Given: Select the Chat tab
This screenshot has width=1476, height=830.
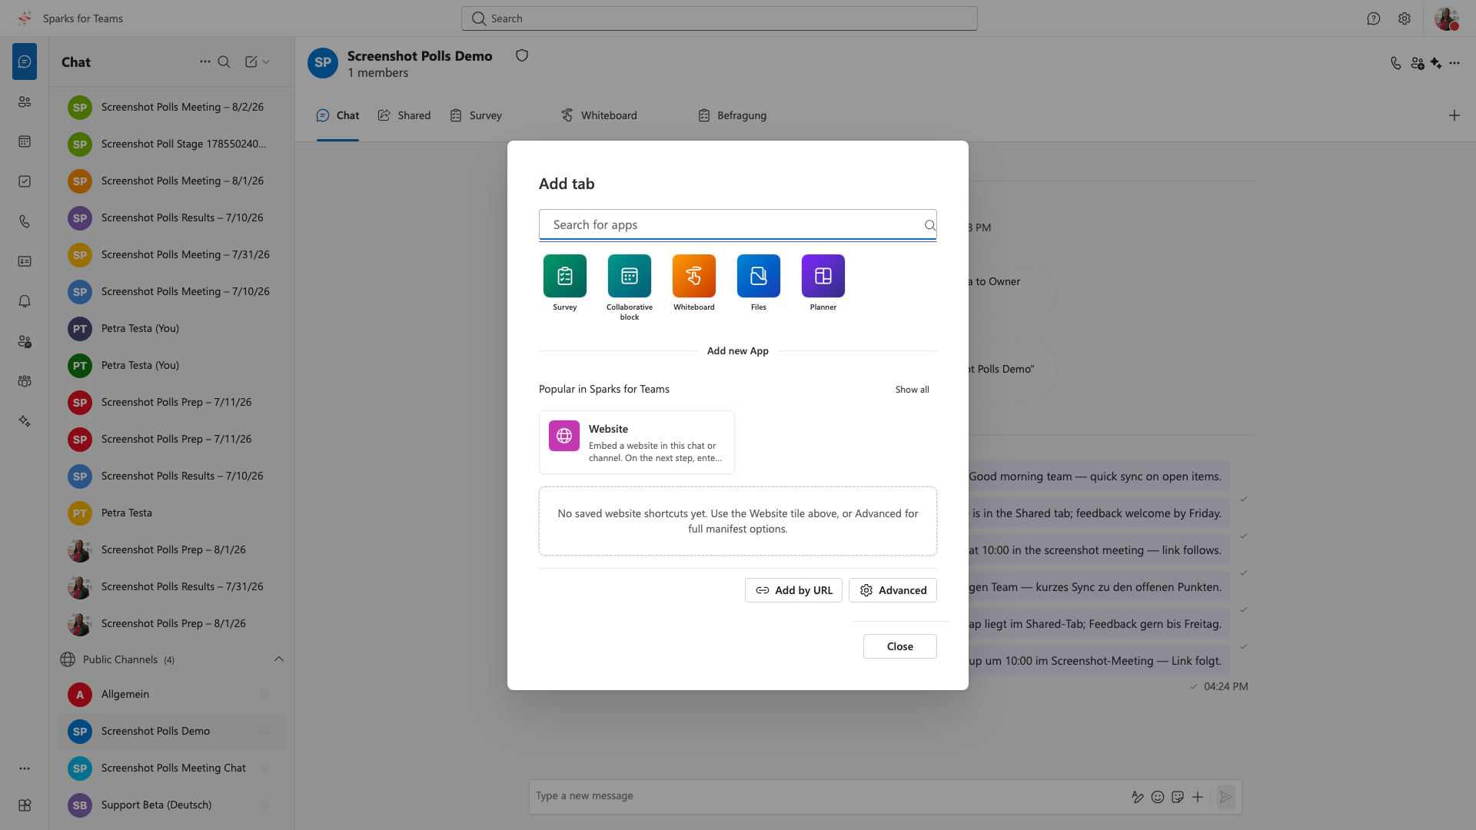Looking at the screenshot, I should pyautogui.click(x=337, y=115).
